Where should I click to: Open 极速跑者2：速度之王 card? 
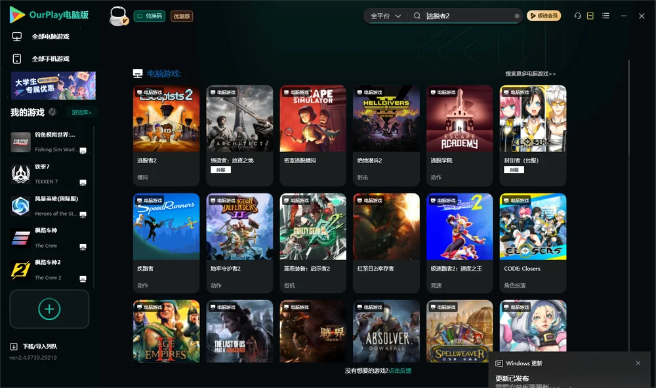point(459,243)
